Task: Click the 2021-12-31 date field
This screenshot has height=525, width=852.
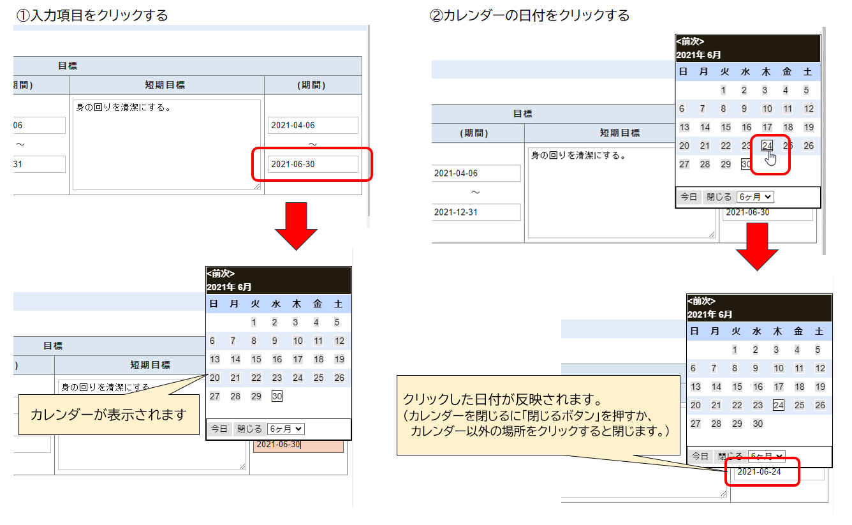Action: tap(476, 212)
